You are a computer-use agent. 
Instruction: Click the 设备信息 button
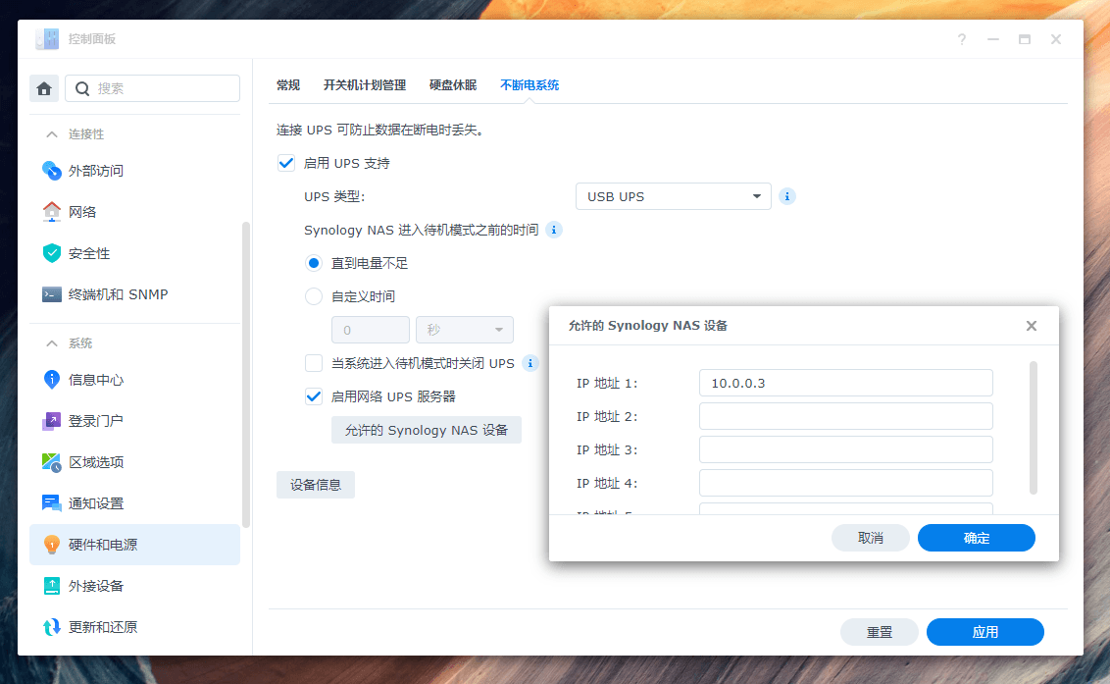click(316, 485)
